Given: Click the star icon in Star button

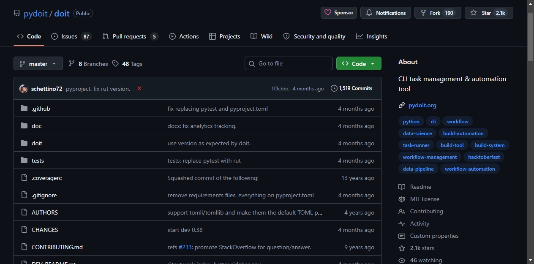Looking at the screenshot, I should (x=474, y=13).
